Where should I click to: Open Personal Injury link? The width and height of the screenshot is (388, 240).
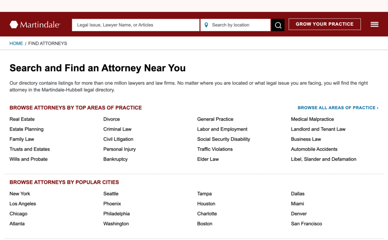(x=119, y=149)
